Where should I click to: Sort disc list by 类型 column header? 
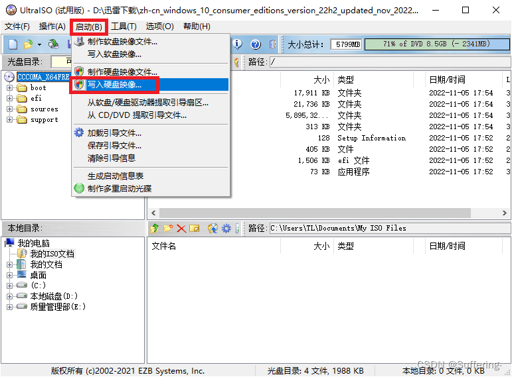(373, 80)
